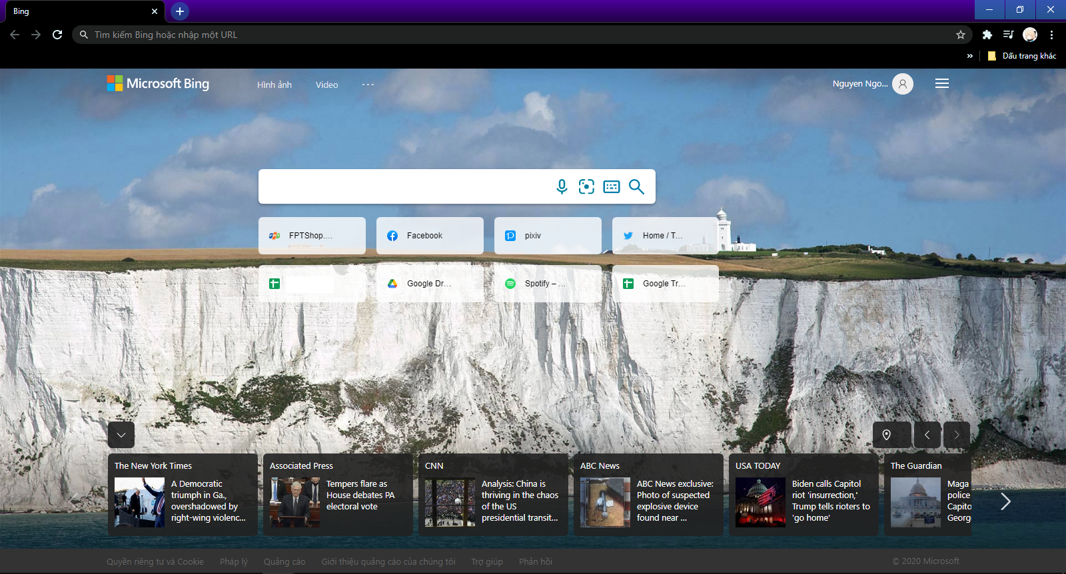Click the image location info pin
Image resolution: width=1066 pixels, height=574 pixels.
pyautogui.click(x=887, y=435)
